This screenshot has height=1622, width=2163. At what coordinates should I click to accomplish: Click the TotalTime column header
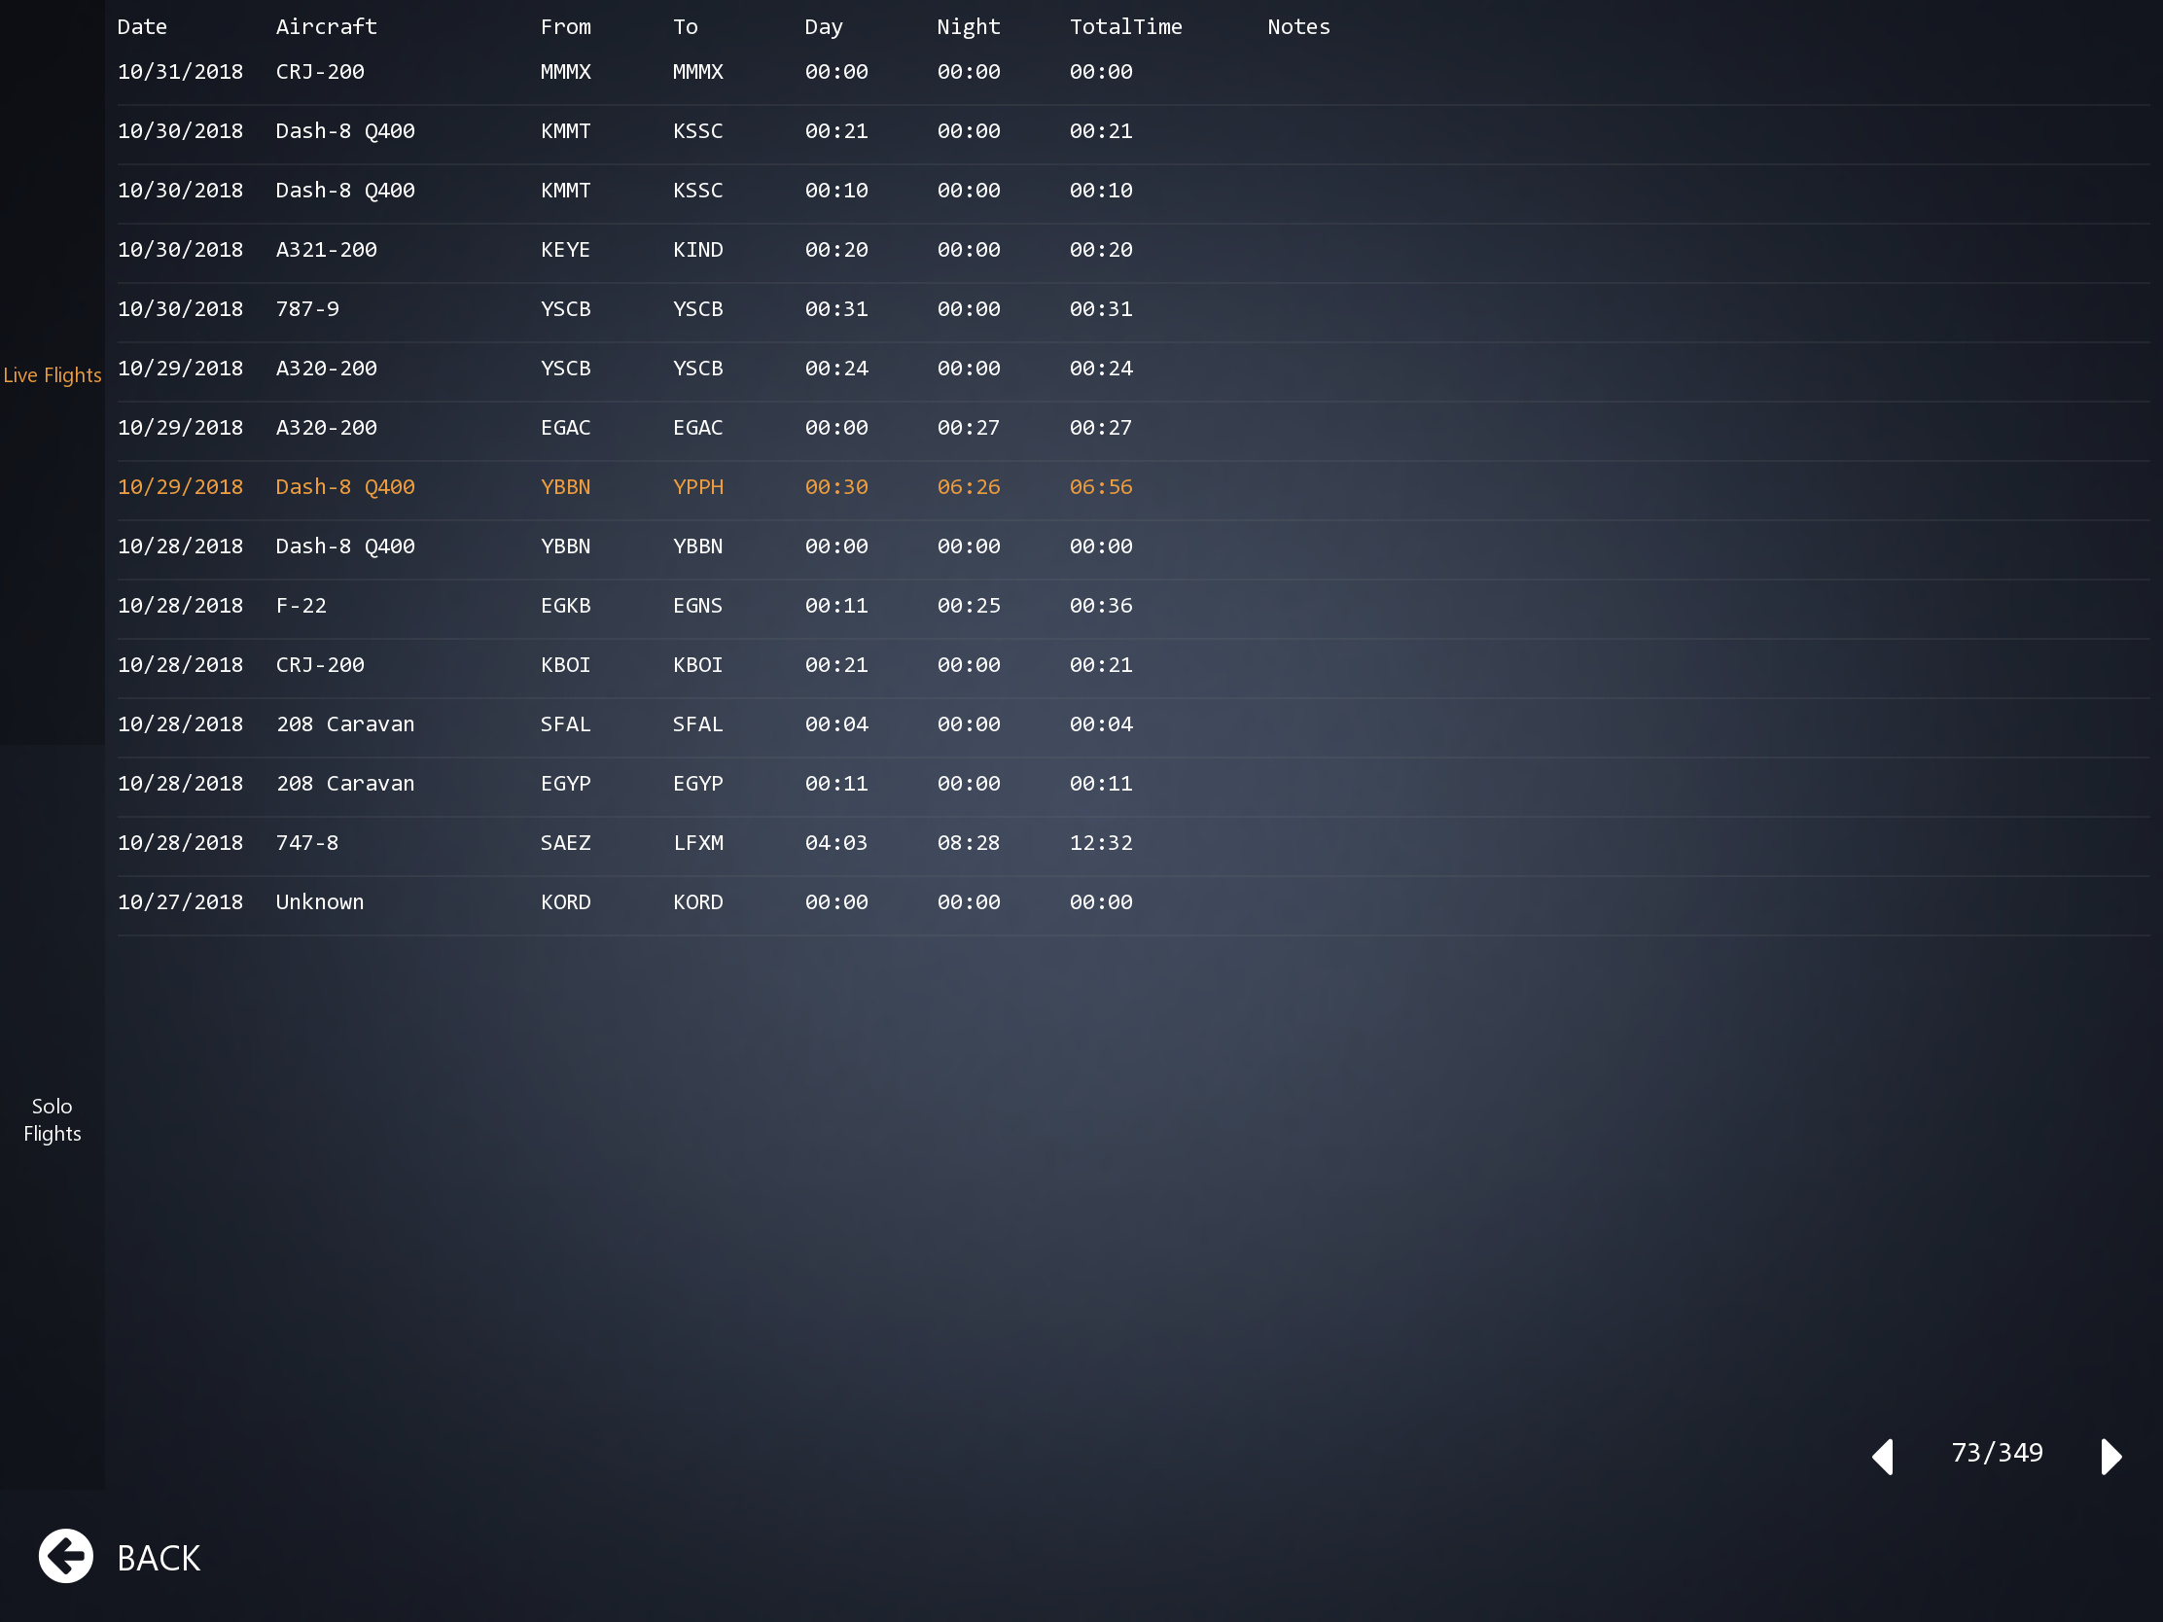[1125, 26]
